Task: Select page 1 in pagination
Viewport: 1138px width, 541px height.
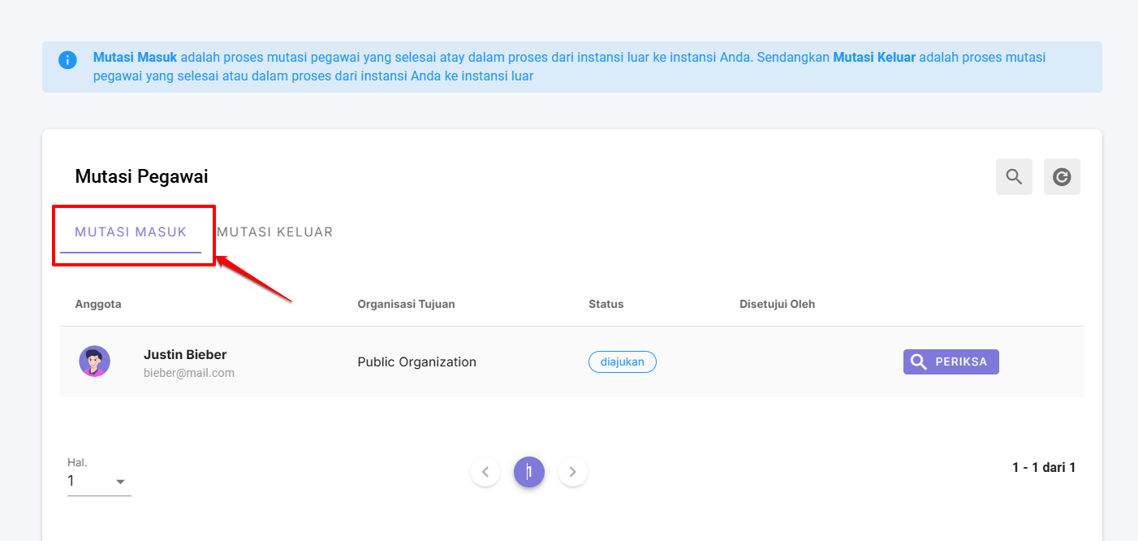Action: (x=529, y=471)
